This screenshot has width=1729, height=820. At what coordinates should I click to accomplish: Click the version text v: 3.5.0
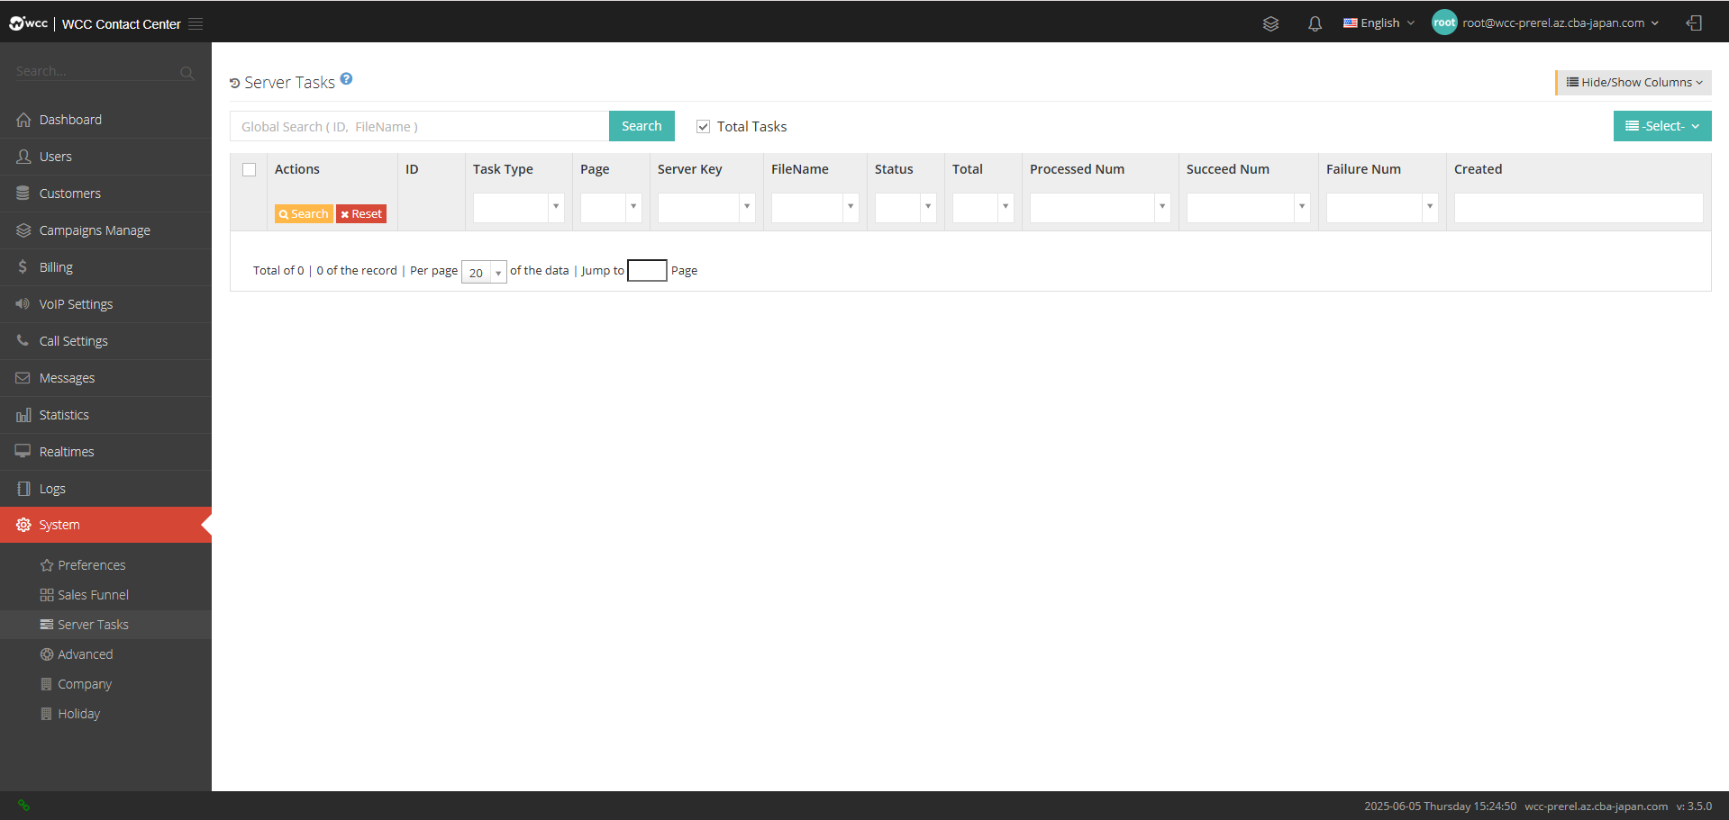coord(1694,806)
